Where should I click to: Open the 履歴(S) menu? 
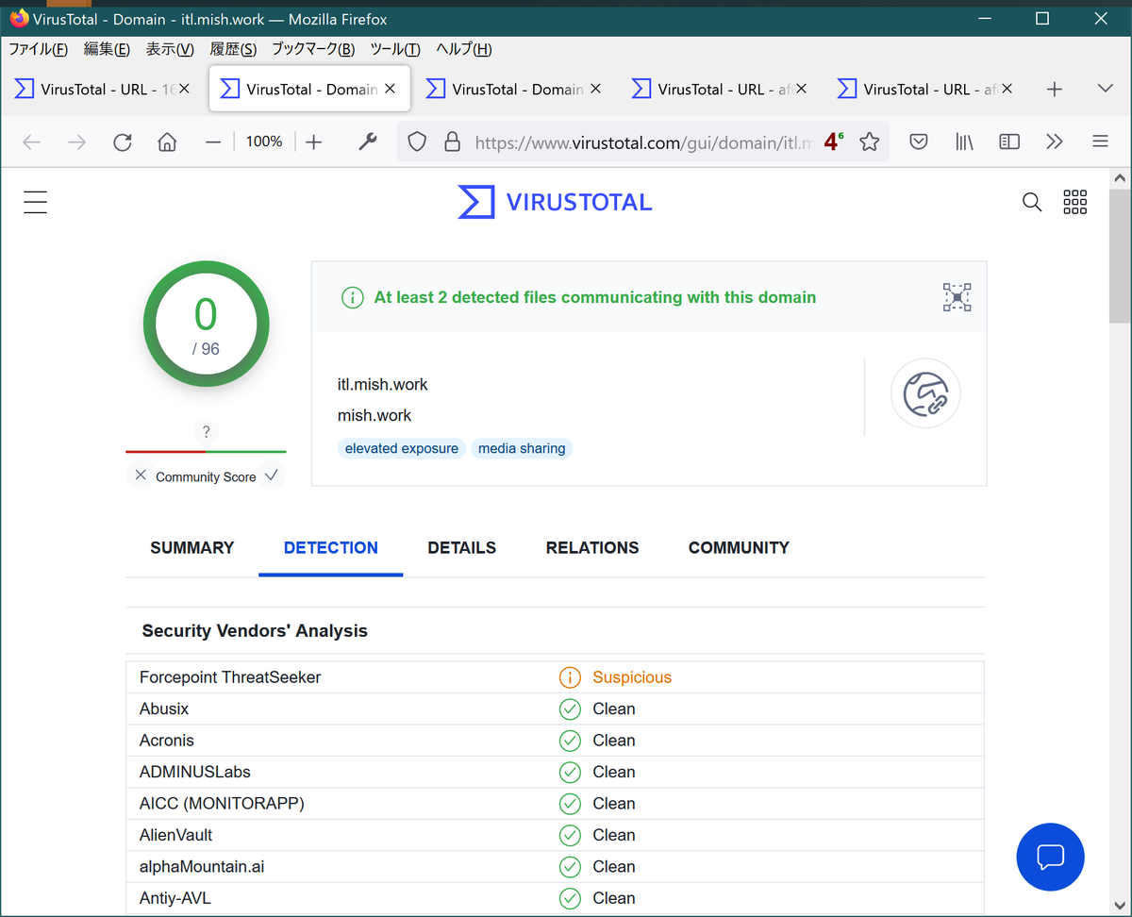(x=233, y=49)
